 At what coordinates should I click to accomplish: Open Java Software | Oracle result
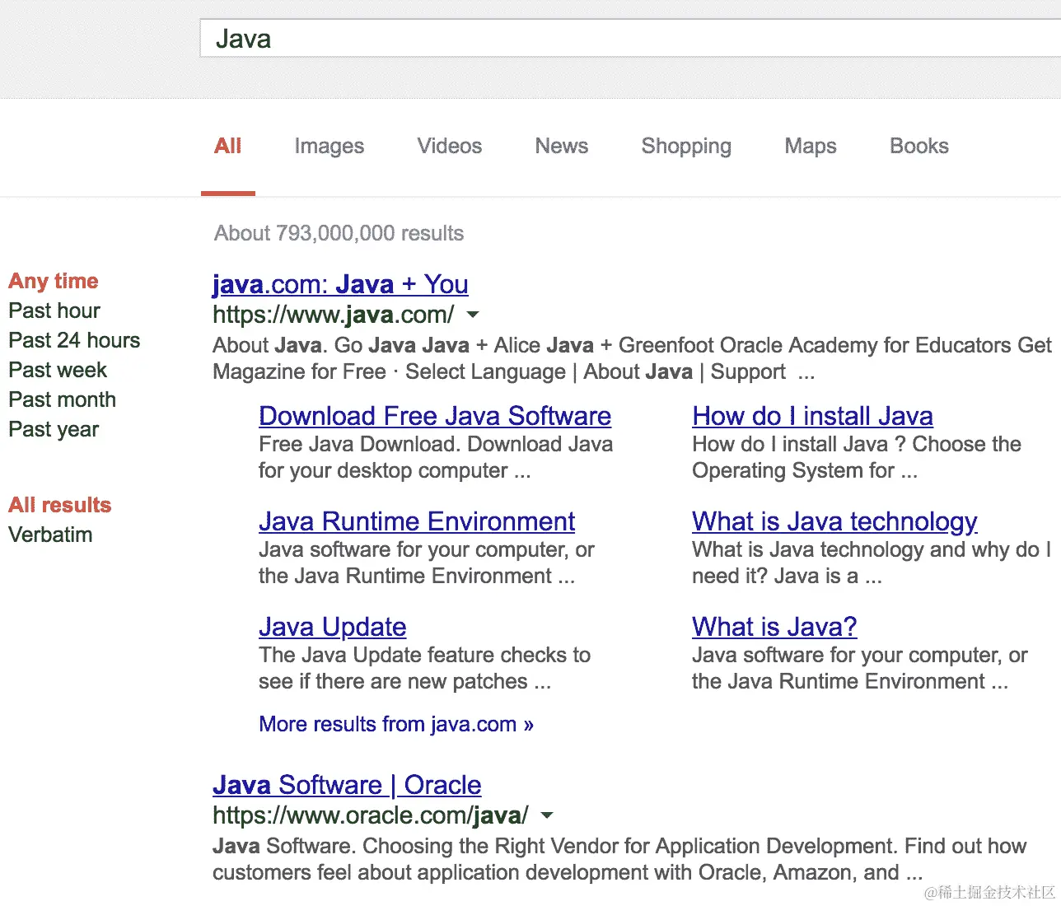347,785
